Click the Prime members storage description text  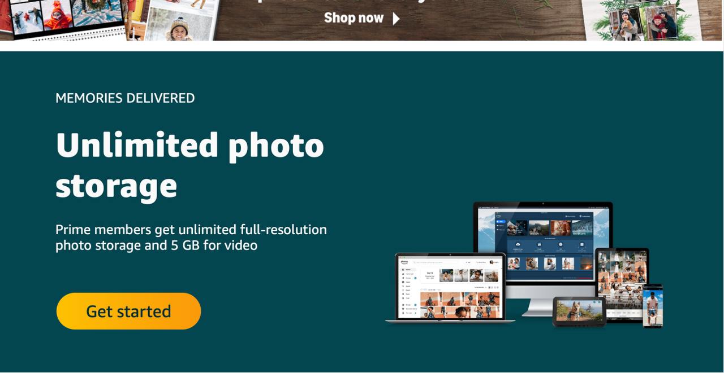tap(191, 238)
